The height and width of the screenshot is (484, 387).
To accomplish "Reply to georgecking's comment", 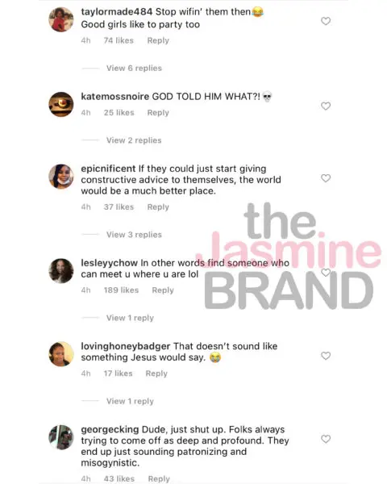I will coord(159,478).
